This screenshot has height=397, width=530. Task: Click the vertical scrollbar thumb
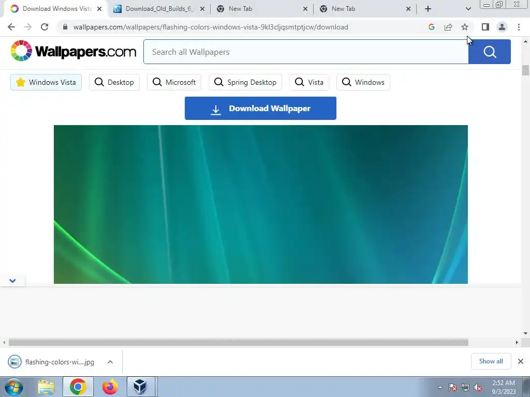tap(525, 70)
